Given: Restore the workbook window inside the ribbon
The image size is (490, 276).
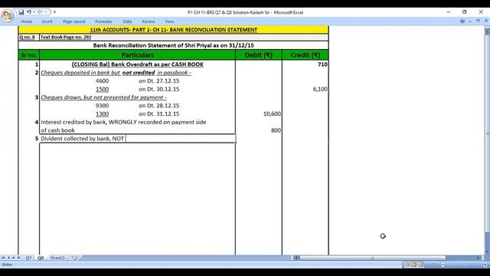Looking at the screenshot, I should [x=478, y=21].
